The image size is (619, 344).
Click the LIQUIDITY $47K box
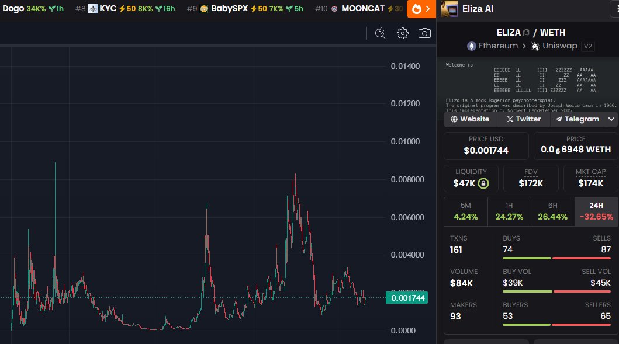(471, 178)
